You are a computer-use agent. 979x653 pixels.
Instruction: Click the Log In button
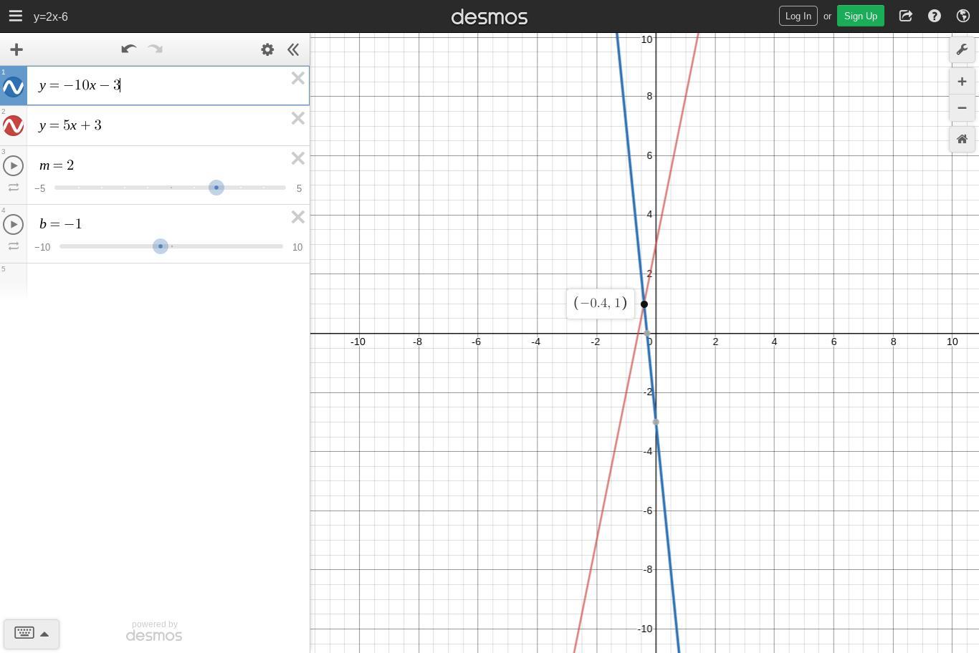click(798, 16)
